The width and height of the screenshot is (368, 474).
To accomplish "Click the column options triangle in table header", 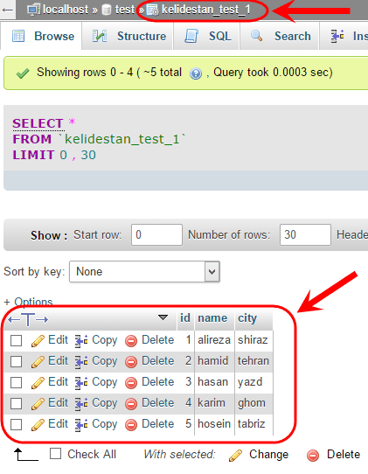I will coord(163,317).
